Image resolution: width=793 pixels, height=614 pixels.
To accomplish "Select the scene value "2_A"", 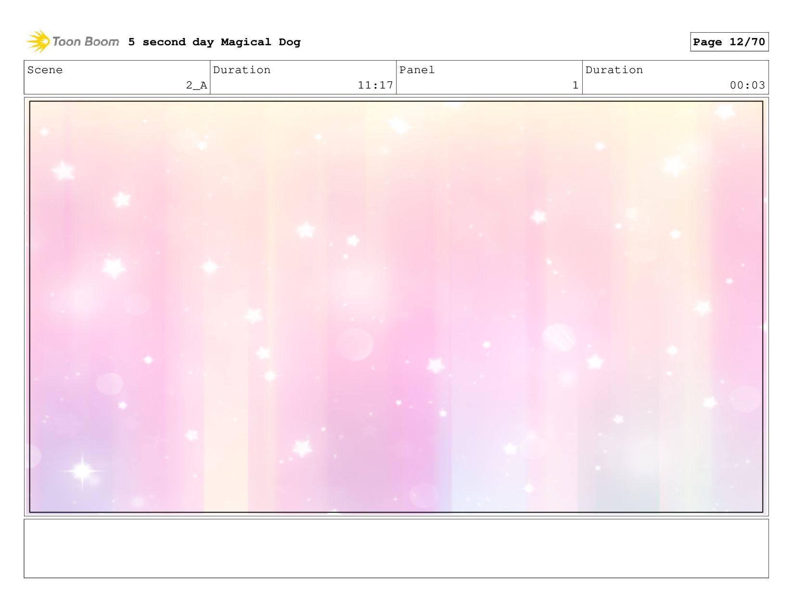I will (x=196, y=85).
